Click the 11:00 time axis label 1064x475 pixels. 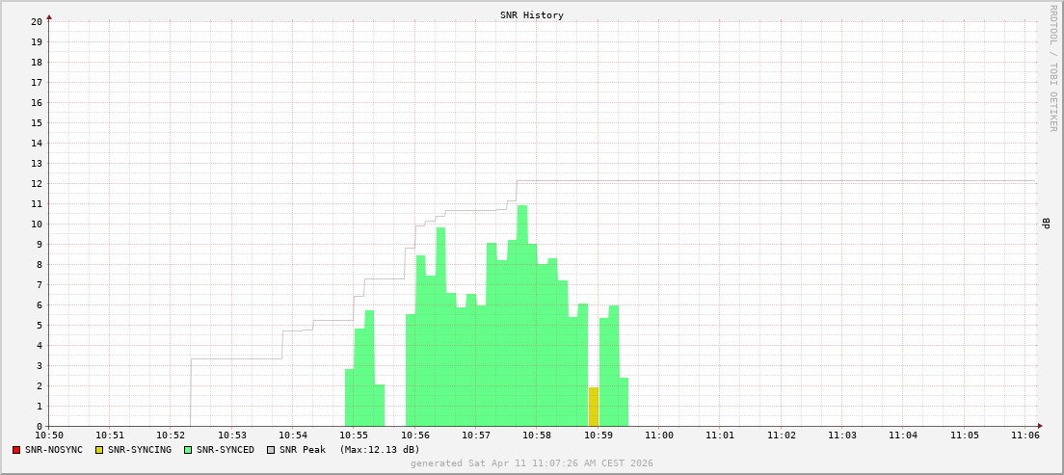(659, 435)
